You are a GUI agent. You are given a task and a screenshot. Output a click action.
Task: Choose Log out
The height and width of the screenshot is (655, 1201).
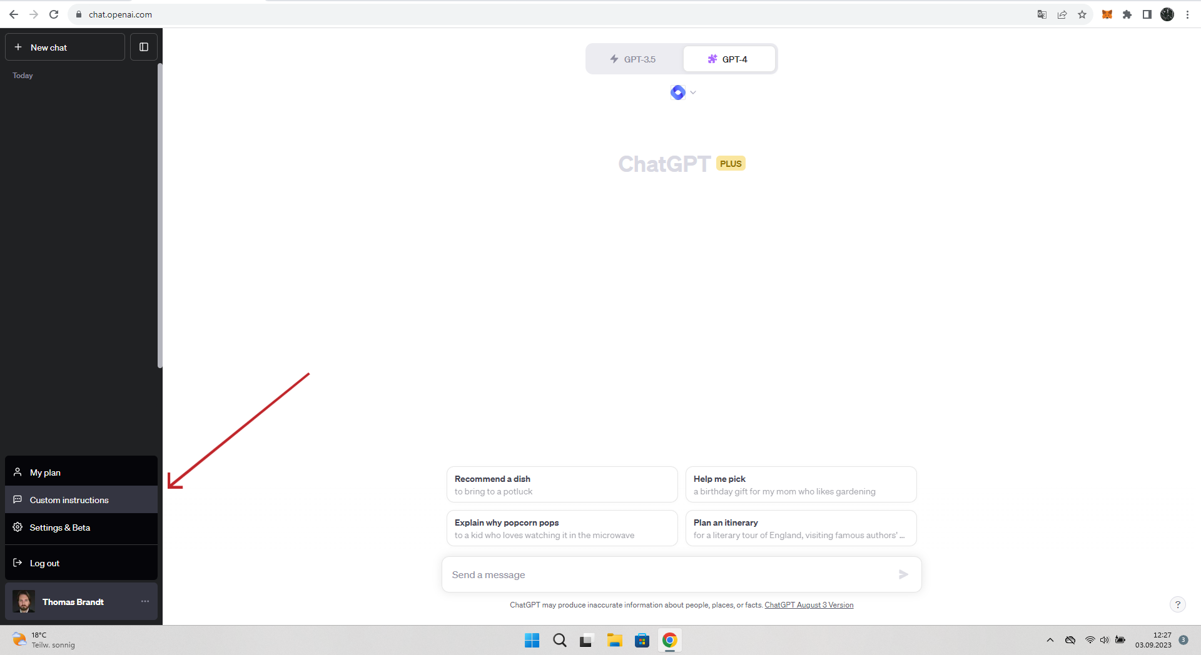pos(81,563)
